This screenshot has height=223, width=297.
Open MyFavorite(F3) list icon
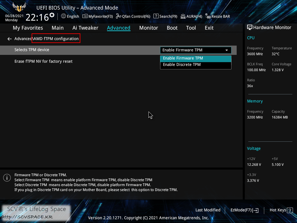pyautogui.click(x=85, y=16)
